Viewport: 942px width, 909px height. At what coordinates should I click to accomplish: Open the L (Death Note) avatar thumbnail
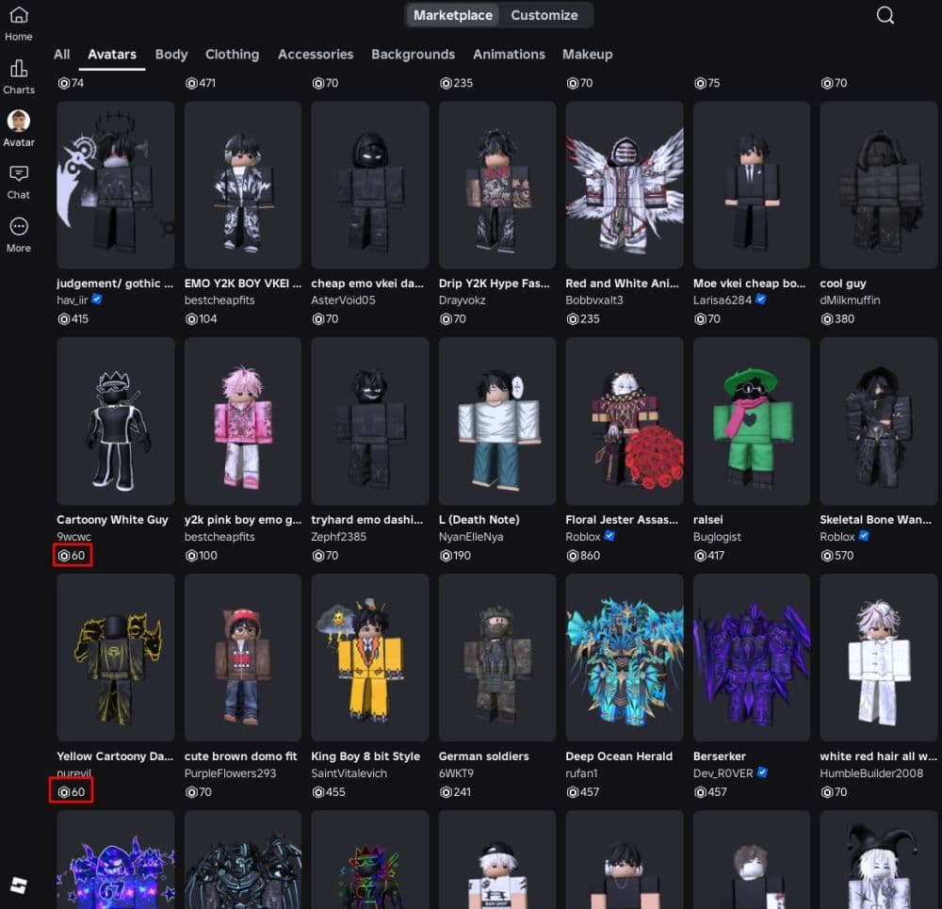pyautogui.click(x=496, y=421)
